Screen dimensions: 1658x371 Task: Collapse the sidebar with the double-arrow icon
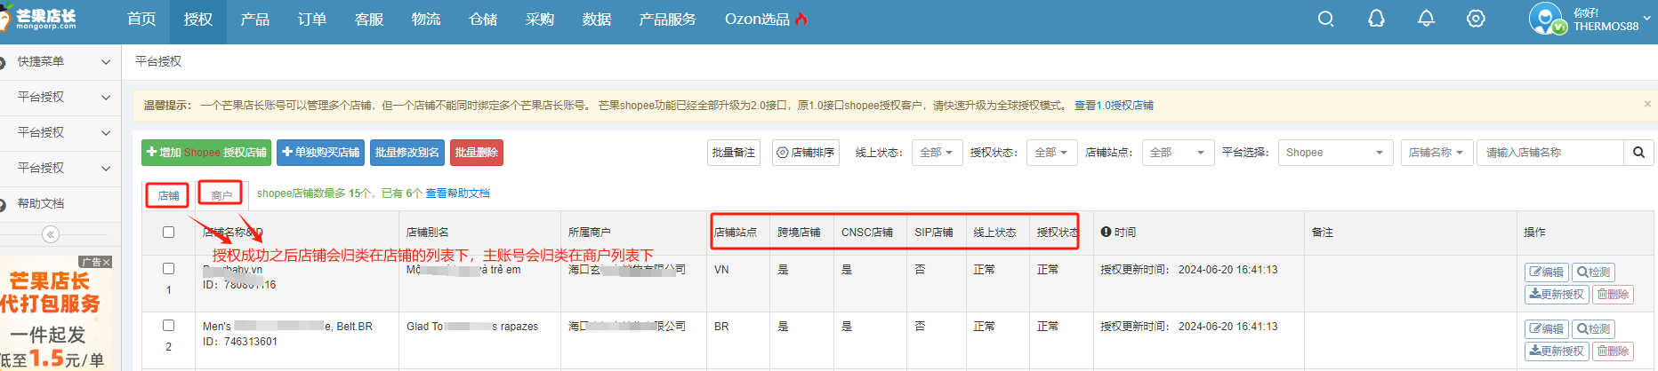(x=51, y=234)
